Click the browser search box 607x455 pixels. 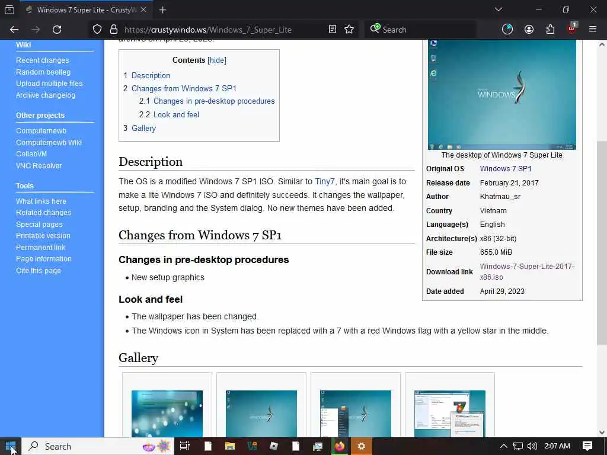[420, 30]
